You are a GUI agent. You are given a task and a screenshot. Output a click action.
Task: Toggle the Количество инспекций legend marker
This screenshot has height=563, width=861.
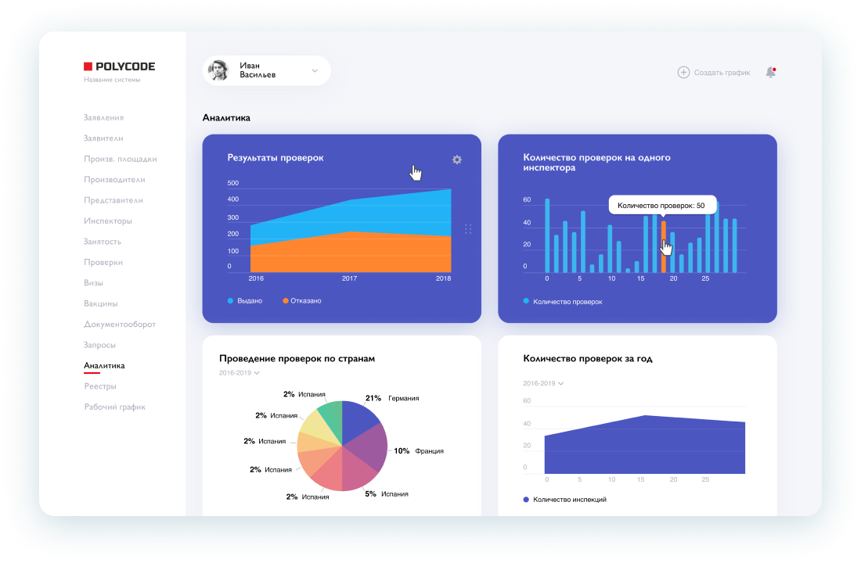pos(526,500)
